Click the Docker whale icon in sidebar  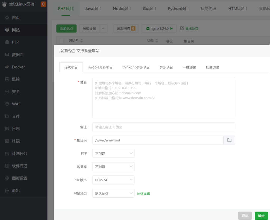7,67
